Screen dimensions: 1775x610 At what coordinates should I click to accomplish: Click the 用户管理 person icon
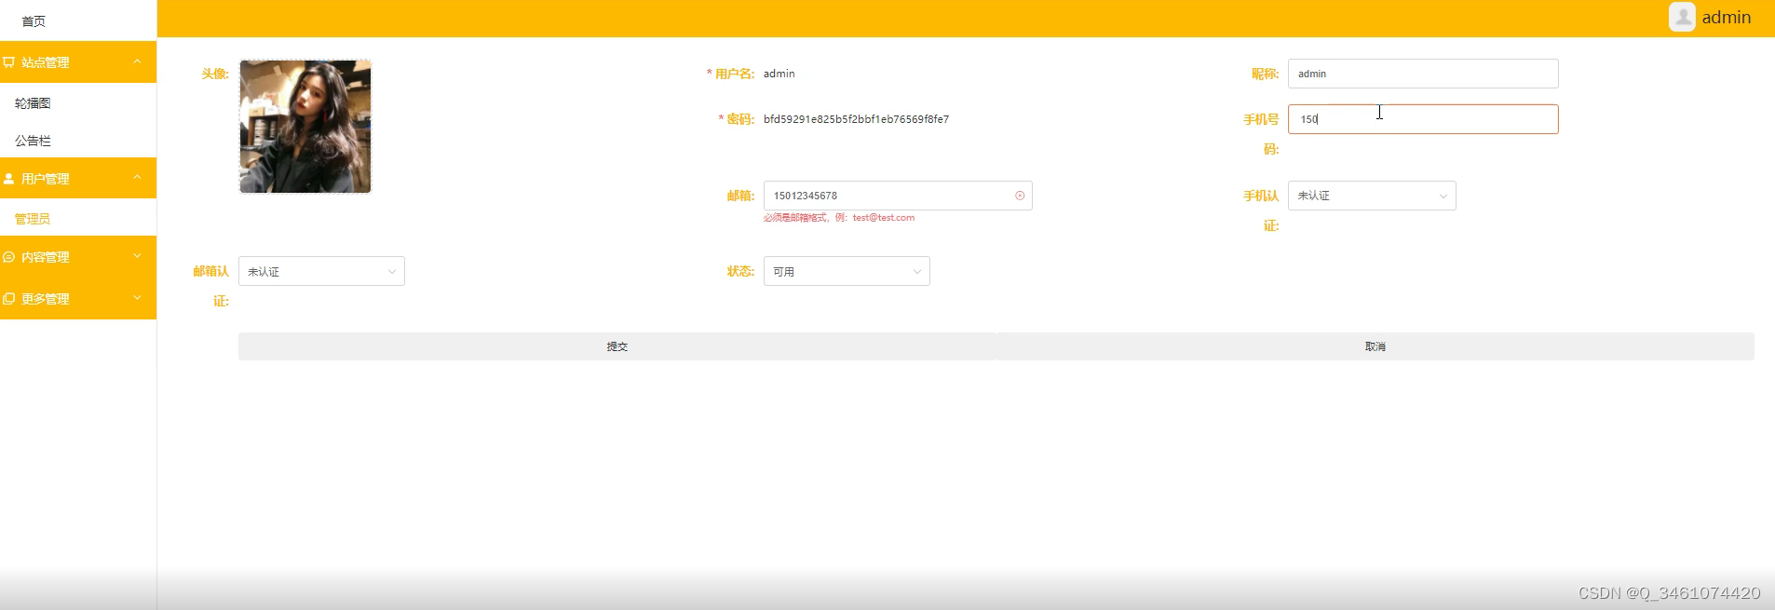8,178
